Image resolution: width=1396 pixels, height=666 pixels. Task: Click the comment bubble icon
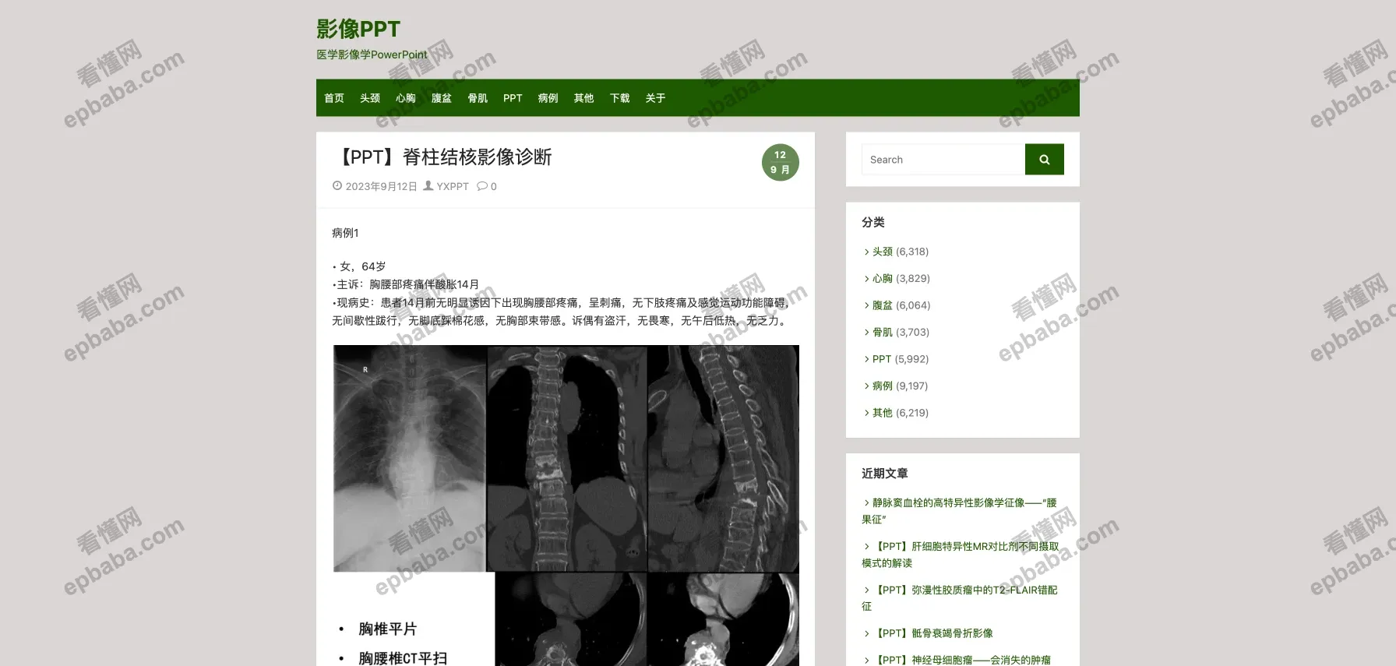pos(482,186)
